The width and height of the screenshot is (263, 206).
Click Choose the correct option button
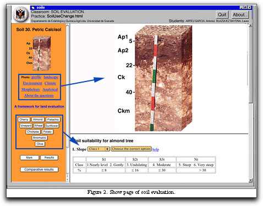point(131,149)
